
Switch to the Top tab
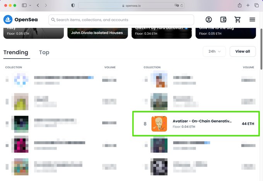[44, 52]
